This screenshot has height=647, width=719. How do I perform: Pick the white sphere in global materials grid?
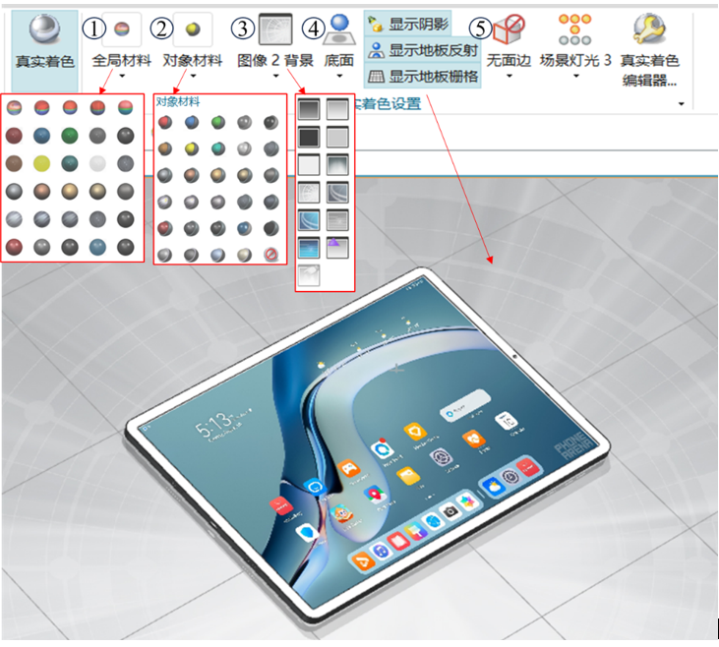pyautogui.click(x=97, y=163)
